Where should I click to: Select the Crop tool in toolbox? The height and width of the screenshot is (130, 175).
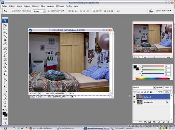[x=5, y=40]
